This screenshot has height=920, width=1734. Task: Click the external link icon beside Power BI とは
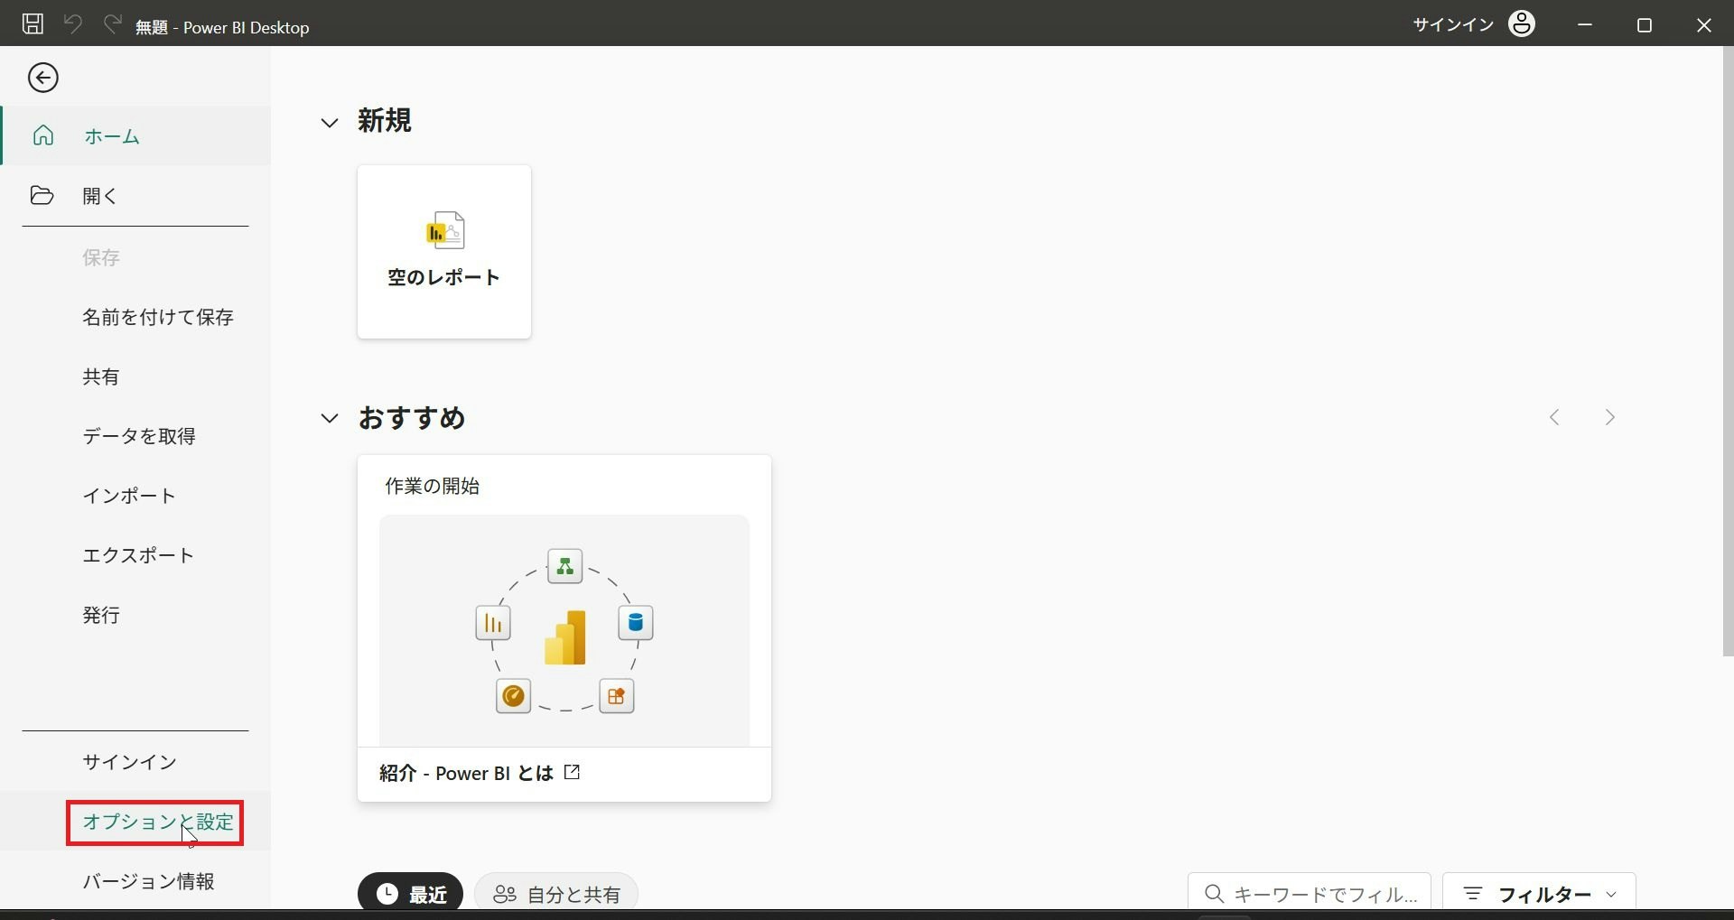pyautogui.click(x=572, y=773)
